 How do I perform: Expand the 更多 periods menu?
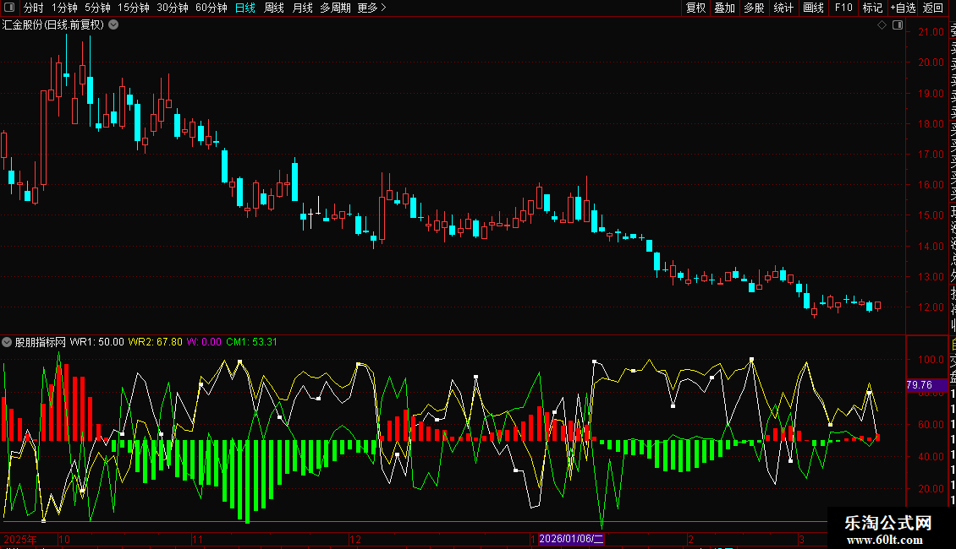[x=371, y=8]
